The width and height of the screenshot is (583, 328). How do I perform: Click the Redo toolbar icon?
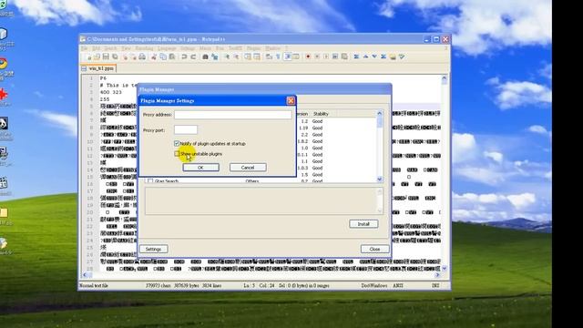(x=193, y=56)
